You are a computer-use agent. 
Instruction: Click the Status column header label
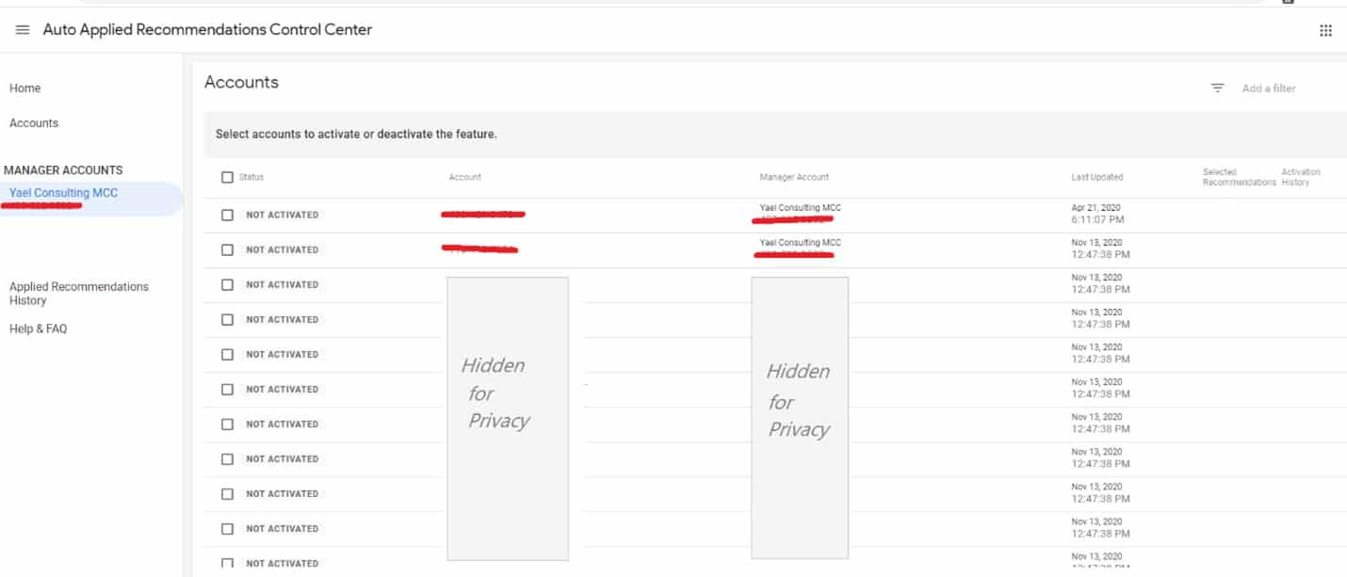point(252,177)
